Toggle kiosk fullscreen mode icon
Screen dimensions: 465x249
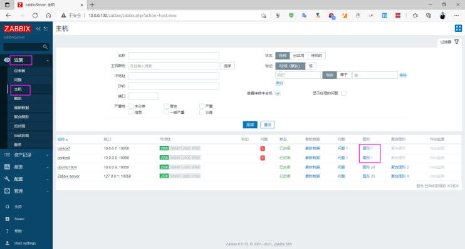(458, 28)
